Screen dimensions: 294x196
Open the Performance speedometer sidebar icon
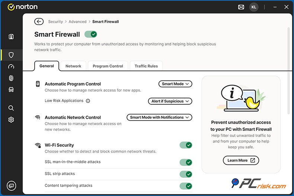(x=11, y=66)
